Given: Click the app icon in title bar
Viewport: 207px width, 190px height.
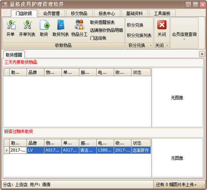Looking at the screenshot, I should pyautogui.click(x=5, y=4).
